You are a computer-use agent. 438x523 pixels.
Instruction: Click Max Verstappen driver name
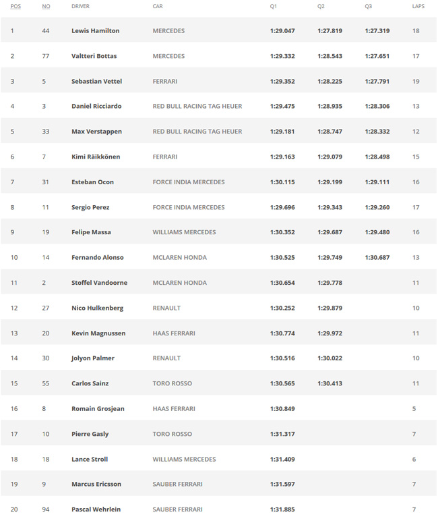(96, 132)
